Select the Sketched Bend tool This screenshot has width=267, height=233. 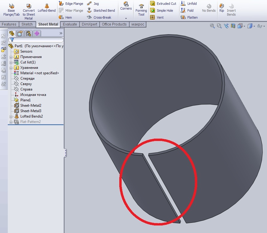pos(101,11)
